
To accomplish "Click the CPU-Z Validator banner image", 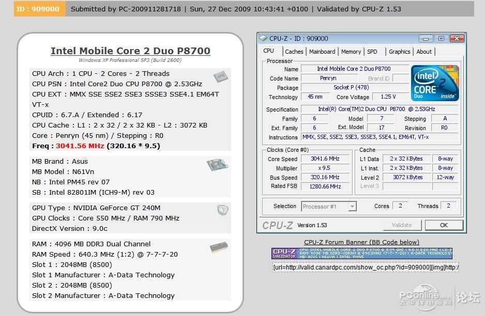I will pyautogui.click(x=362, y=254).
